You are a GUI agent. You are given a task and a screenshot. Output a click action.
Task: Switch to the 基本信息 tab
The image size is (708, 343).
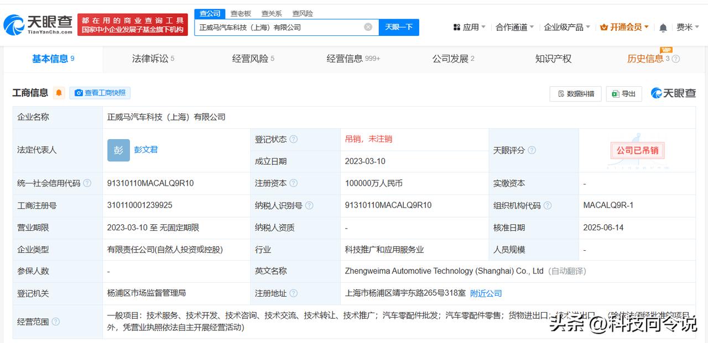coord(53,59)
